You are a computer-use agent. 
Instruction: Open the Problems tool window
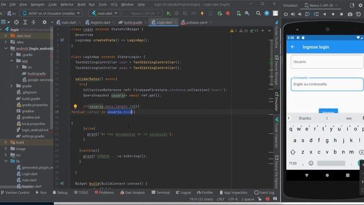click(x=104, y=192)
